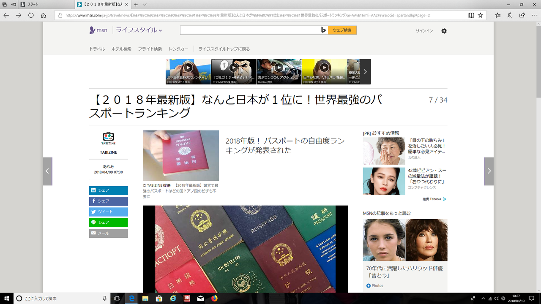Click the Edge share page icon
Screen dimensions: 541x304
pos(522,15)
